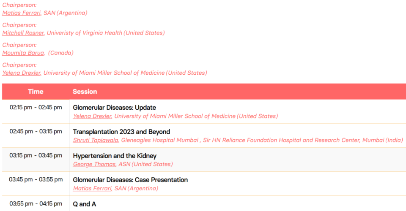This screenshot has height=211, width=406.
Task: Click the George Thomas speaker link
Action: coord(94,164)
